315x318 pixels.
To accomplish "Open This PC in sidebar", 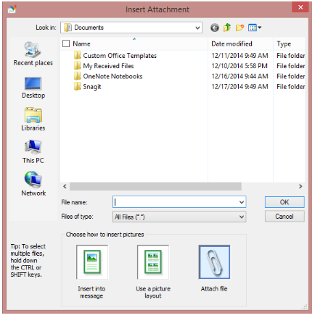I will tap(33, 152).
